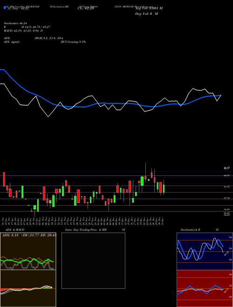Open the ADX indicator mini chart
This screenshot has width=233, height=307.
click(x=28, y=251)
